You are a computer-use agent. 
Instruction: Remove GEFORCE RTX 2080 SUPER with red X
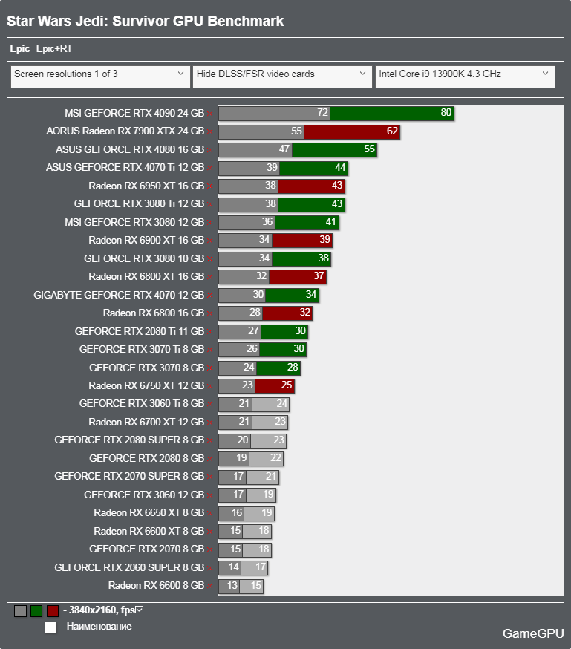(x=210, y=441)
